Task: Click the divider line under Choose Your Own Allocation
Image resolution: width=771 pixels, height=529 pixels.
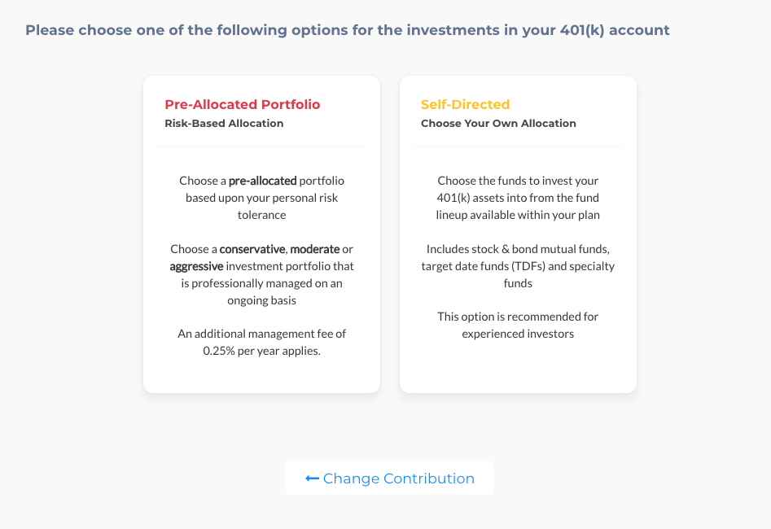Action: coord(518,146)
